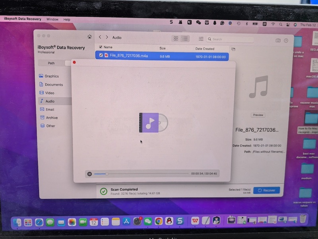Toggle the select-all checkbox beside Name
Viewport: 318px width, 239px height.
tap(101, 47)
